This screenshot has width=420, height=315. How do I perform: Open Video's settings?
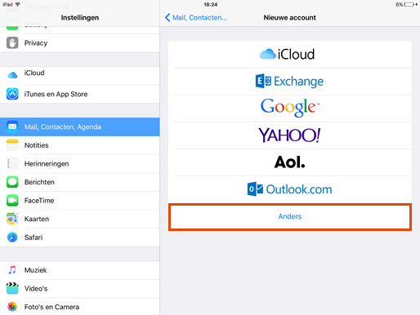(80, 289)
